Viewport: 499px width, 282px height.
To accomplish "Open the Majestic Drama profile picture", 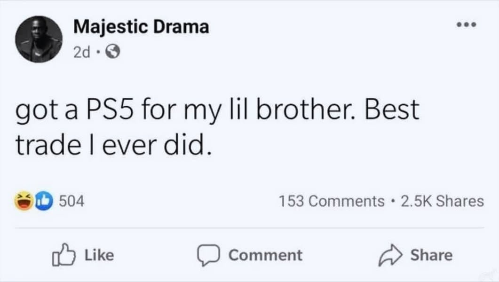I will pyautogui.click(x=39, y=39).
